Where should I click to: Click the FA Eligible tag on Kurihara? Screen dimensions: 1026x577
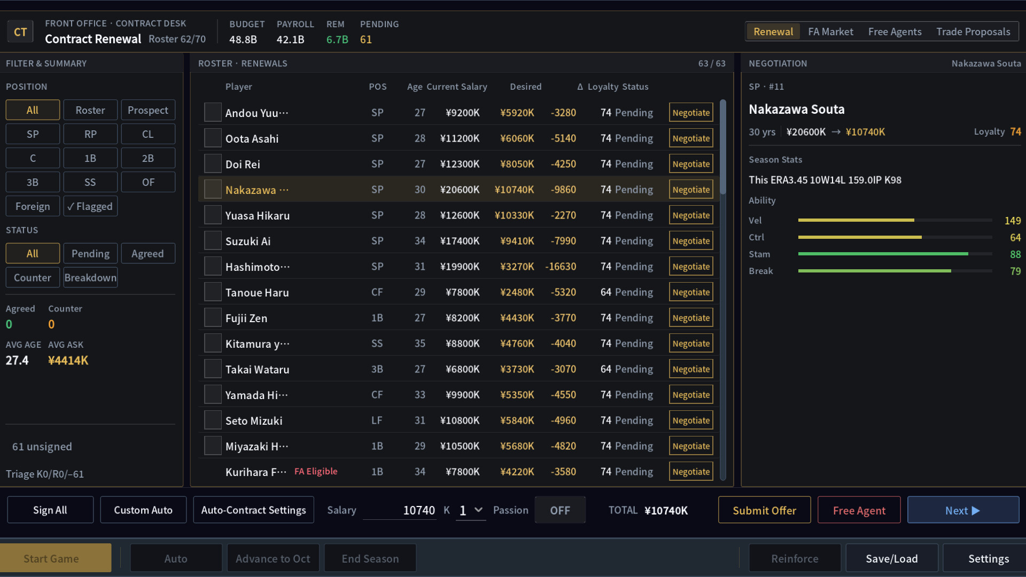[316, 471]
